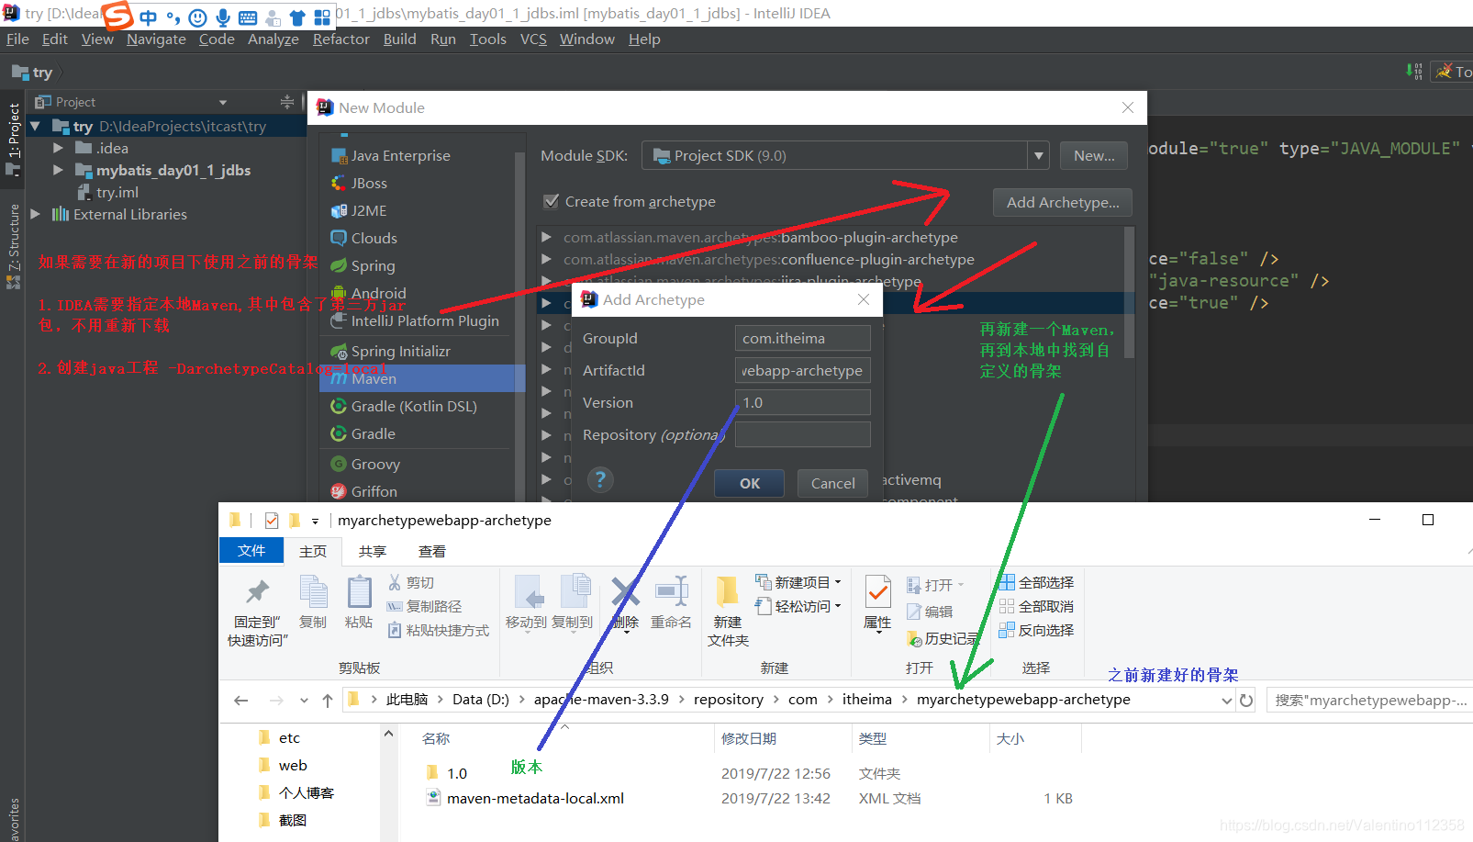The width and height of the screenshot is (1473, 842).
Task: Click Explorer search box
Action: tap(1369, 701)
